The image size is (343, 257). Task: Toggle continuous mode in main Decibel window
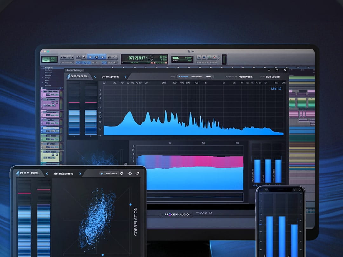(x=196, y=76)
